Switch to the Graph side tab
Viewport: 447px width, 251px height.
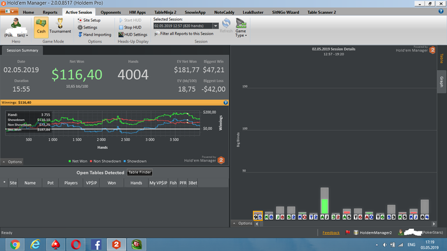[442, 82]
